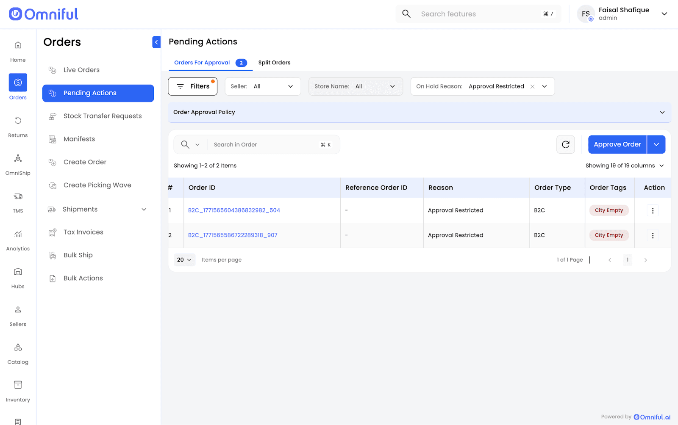
Task: Open action menu for order ending 504
Action: tap(653, 210)
